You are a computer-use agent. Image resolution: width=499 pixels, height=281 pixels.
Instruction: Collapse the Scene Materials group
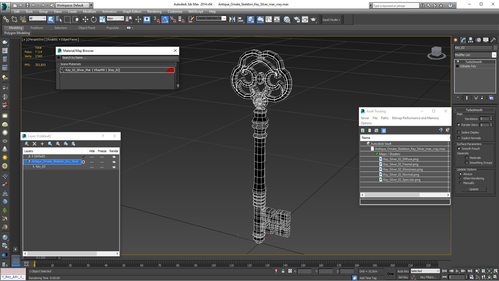(58, 64)
